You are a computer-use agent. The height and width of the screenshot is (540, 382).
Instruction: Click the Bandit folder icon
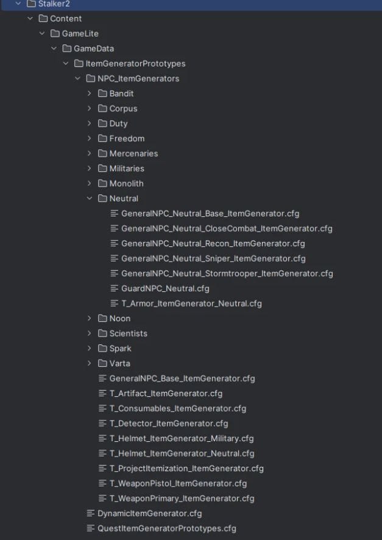(102, 93)
